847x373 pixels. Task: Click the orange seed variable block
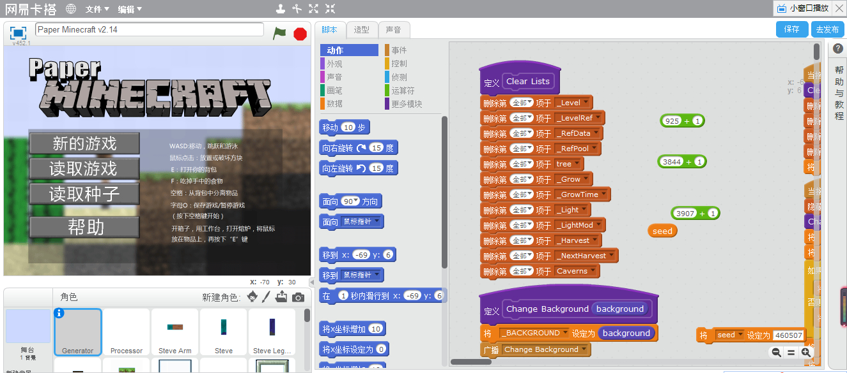click(662, 231)
